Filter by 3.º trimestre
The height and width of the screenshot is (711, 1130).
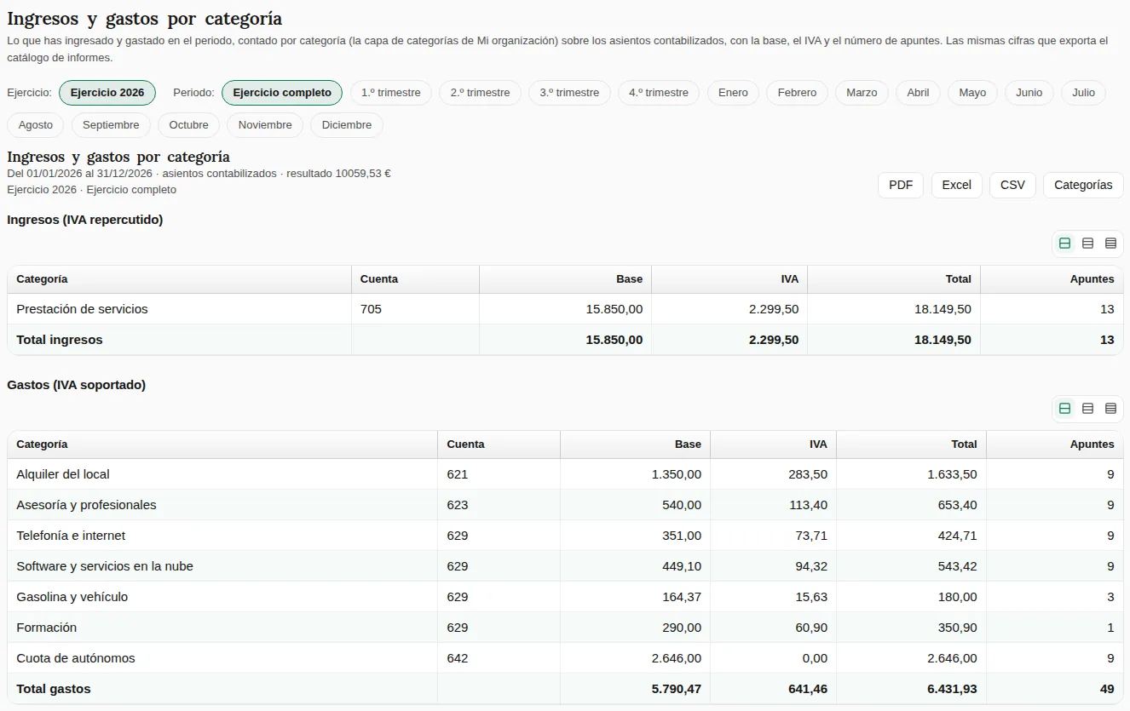click(x=569, y=93)
